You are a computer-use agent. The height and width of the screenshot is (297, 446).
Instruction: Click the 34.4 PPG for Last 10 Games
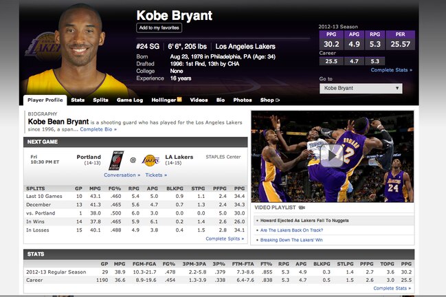(x=239, y=196)
